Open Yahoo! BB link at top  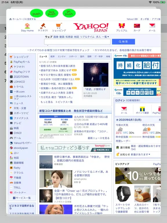click(132, 19)
